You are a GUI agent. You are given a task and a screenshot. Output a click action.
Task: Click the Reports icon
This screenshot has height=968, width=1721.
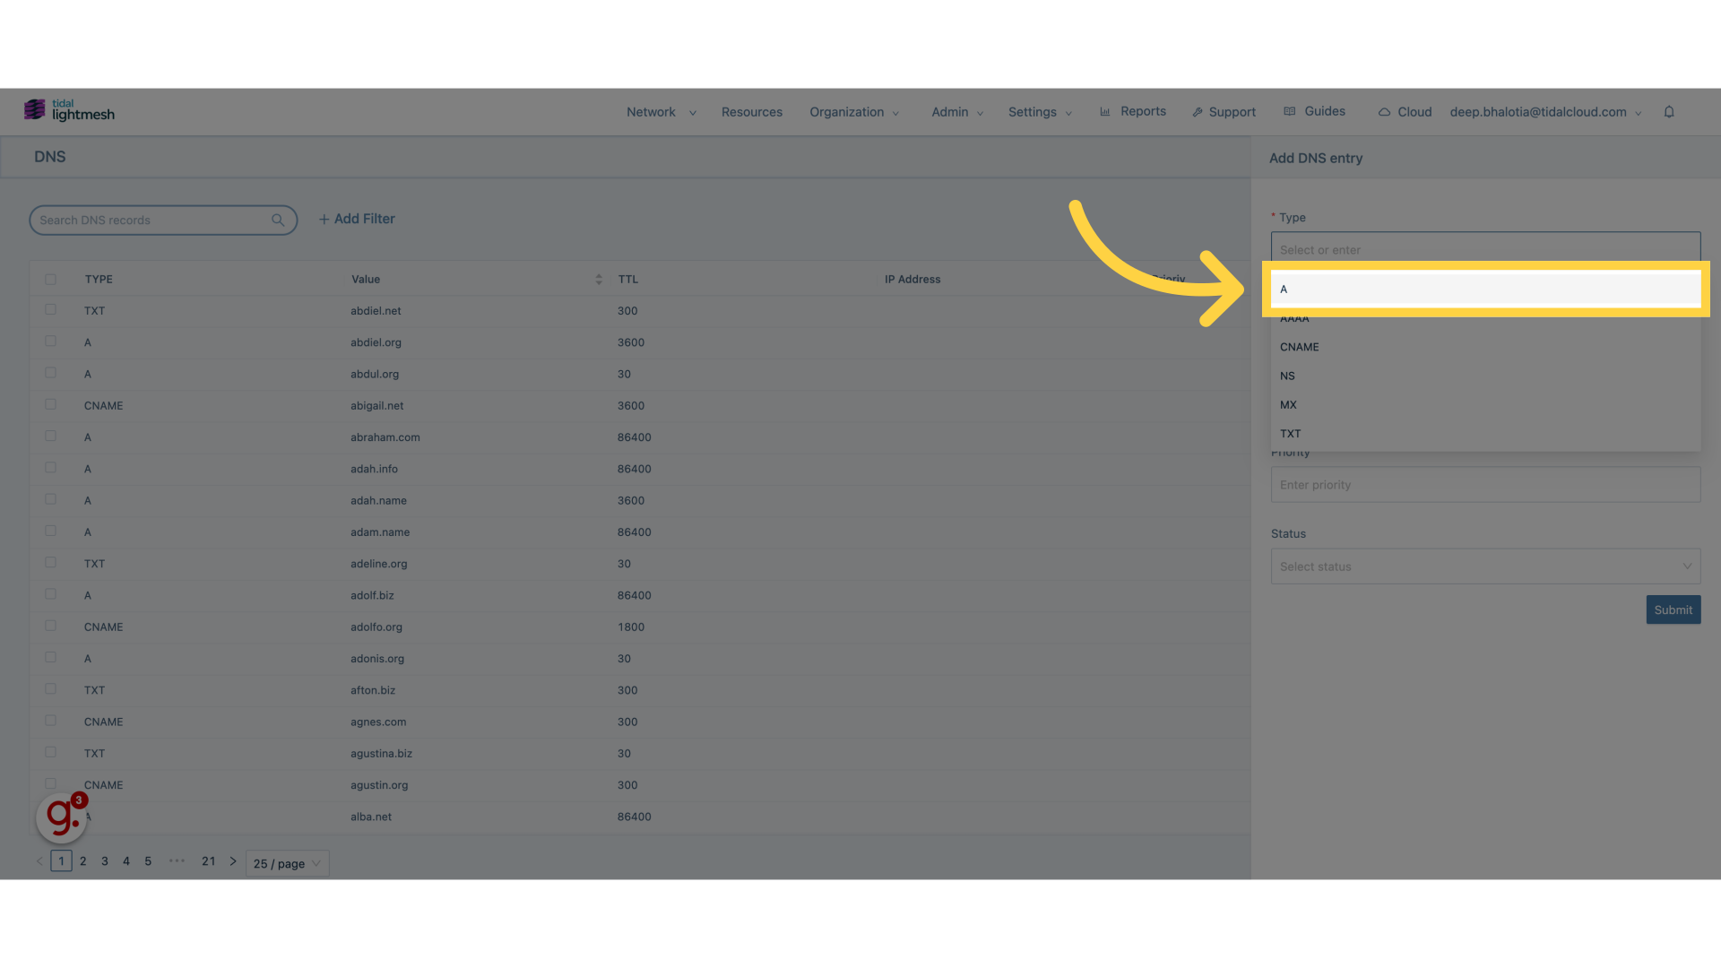coord(1105,111)
